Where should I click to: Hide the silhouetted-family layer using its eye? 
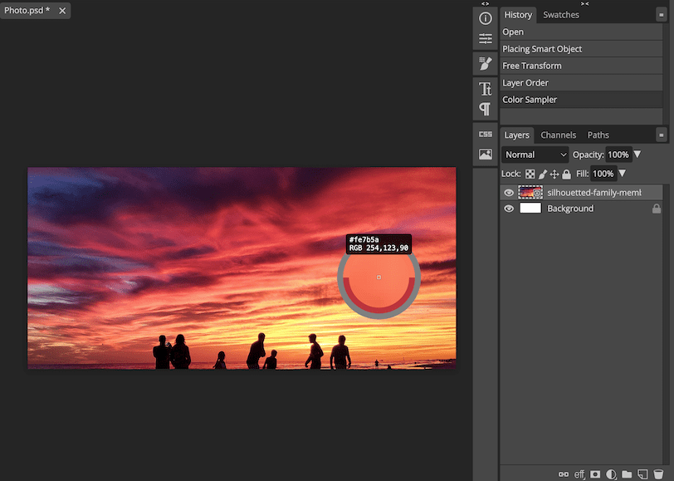[x=509, y=193]
